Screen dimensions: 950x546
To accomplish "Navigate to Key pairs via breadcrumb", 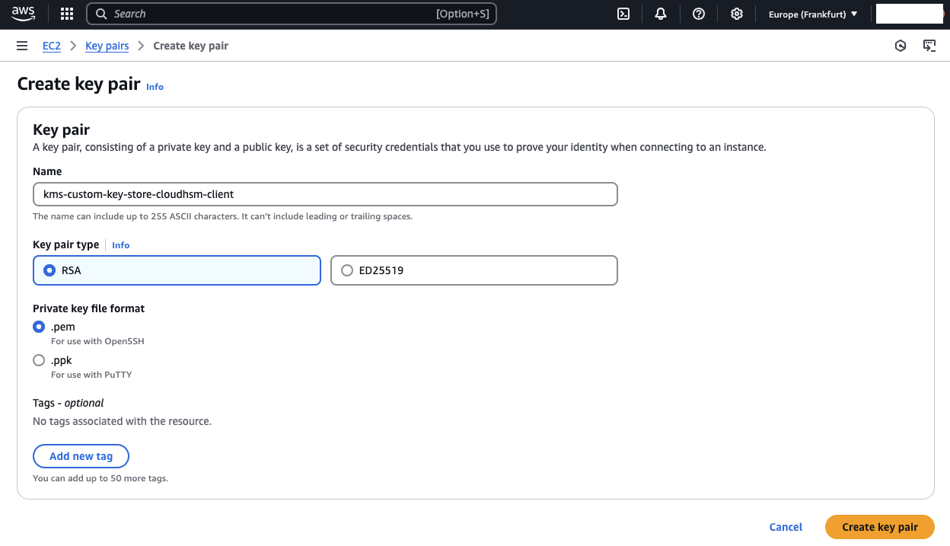I will point(107,46).
